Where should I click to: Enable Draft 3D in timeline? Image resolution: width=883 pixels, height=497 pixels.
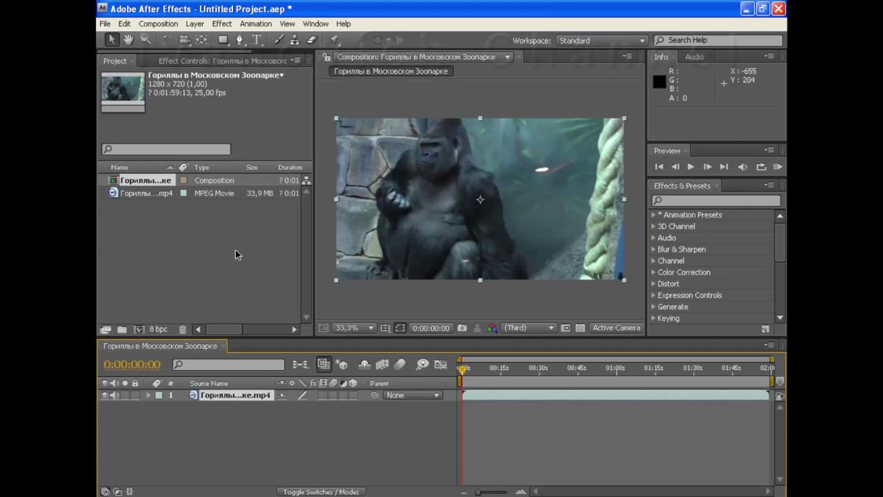(341, 364)
